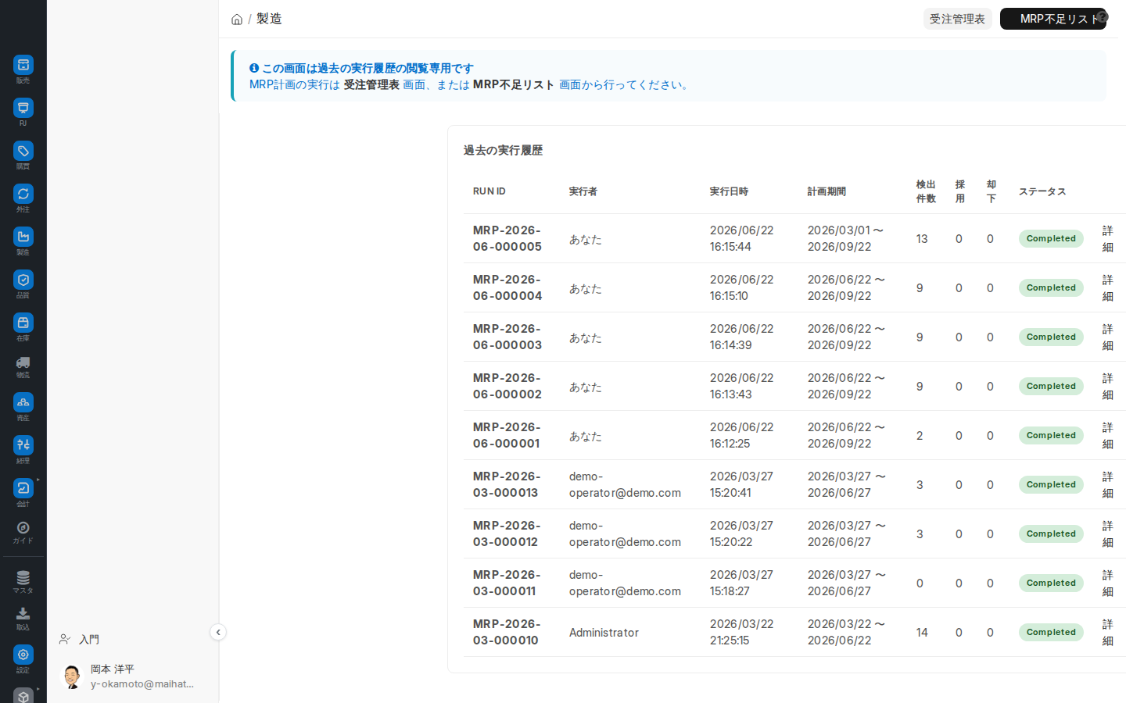1126x703 pixels.
Task: Select run ID MRP-2026-03-000010
Action: pyautogui.click(x=506, y=632)
